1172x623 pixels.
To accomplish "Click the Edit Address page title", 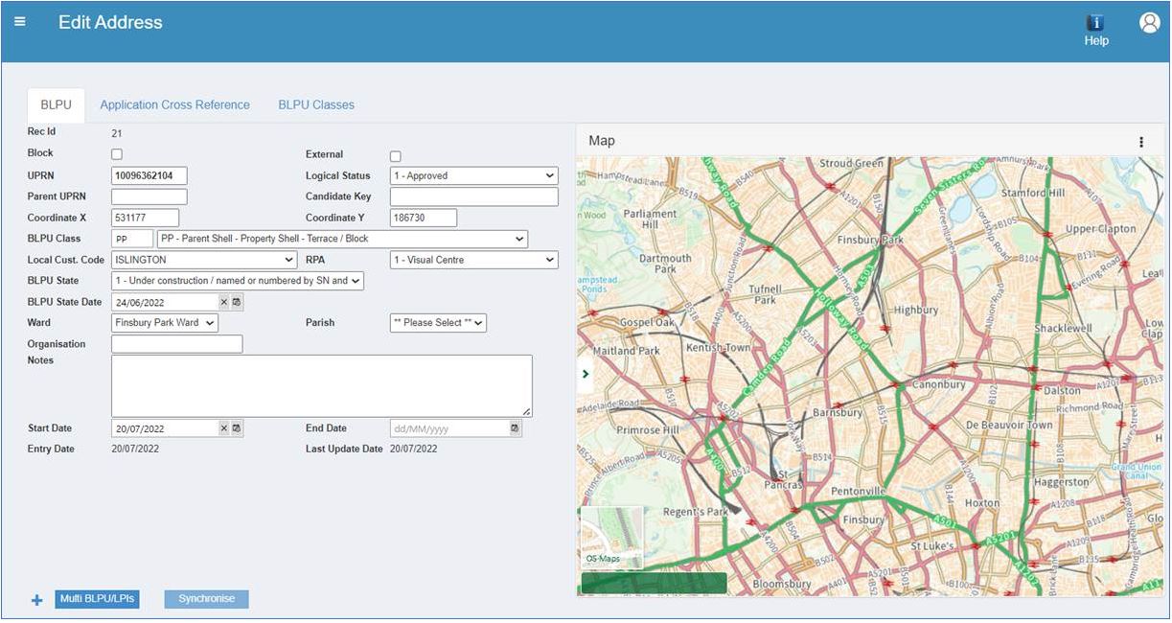I will (x=110, y=22).
